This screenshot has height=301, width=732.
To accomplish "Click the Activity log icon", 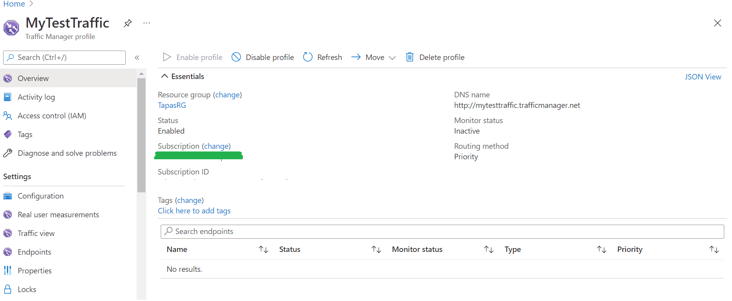I will (x=8, y=97).
